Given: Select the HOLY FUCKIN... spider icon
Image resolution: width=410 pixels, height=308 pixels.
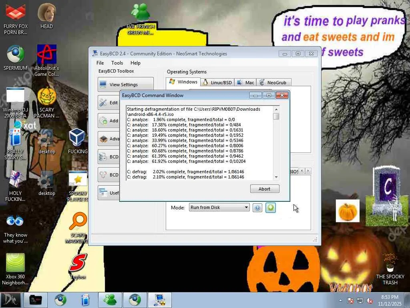Looking at the screenshot, I should (x=16, y=185).
